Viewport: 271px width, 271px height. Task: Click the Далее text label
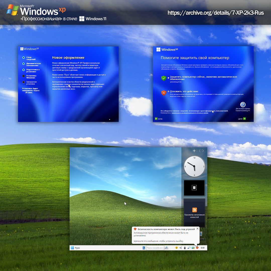240,119
